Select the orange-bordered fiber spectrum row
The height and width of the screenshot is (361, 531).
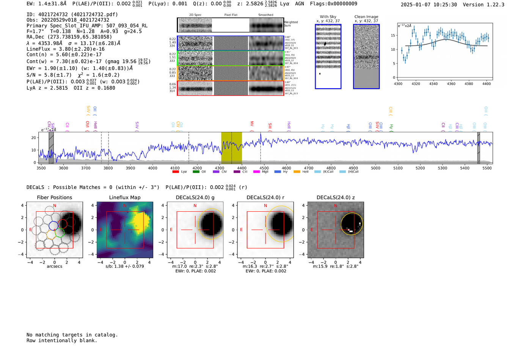pos(231,73)
